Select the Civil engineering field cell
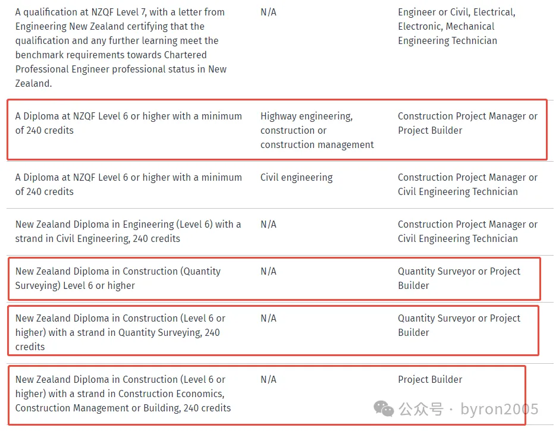Image resolution: width=556 pixels, height=431 pixels. click(x=296, y=177)
